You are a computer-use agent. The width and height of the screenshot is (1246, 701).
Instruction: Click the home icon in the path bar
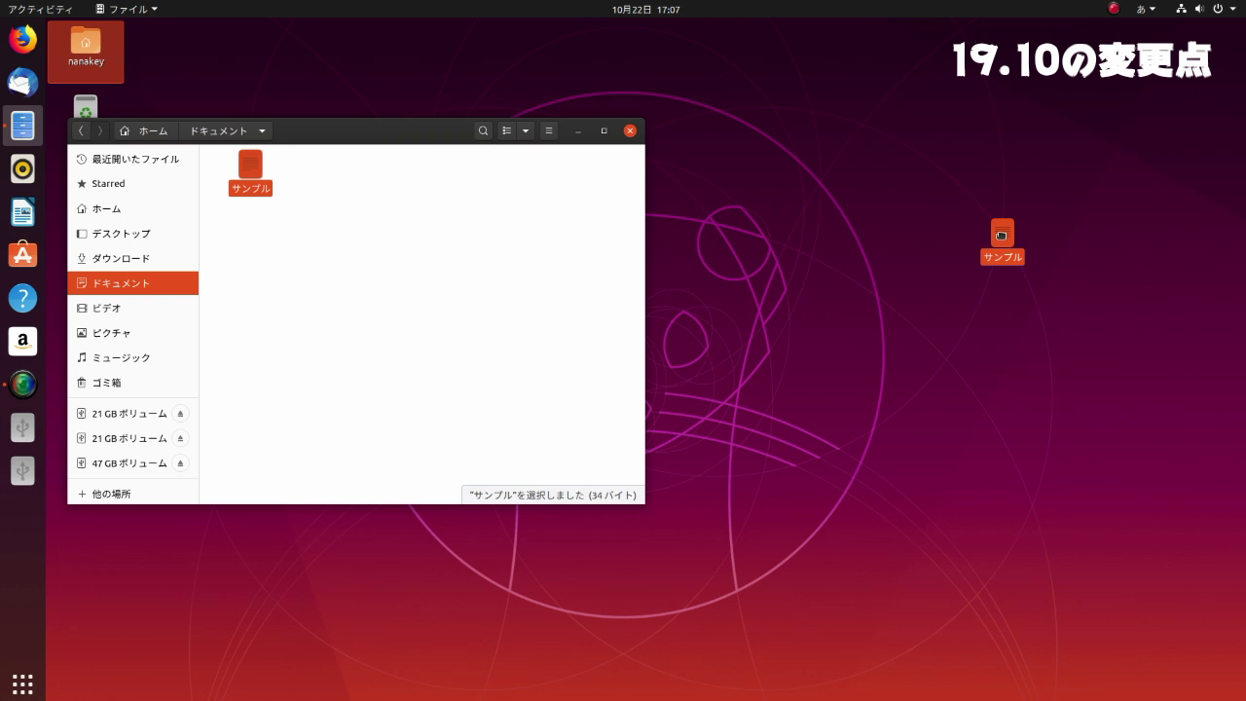[x=125, y=129]
